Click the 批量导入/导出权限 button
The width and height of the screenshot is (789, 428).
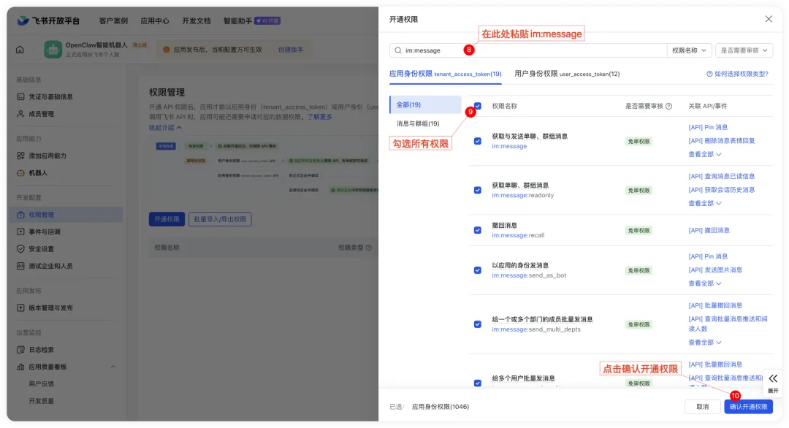click(x=220, y=219)
